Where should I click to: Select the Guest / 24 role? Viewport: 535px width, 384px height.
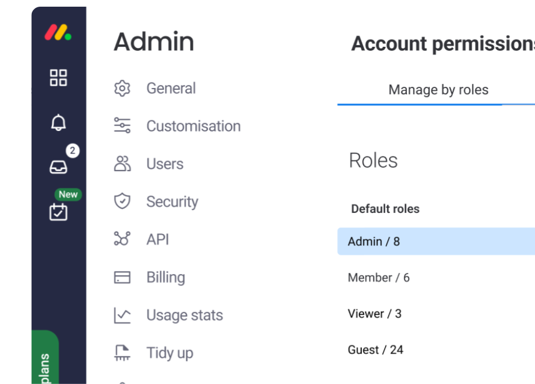375,350
